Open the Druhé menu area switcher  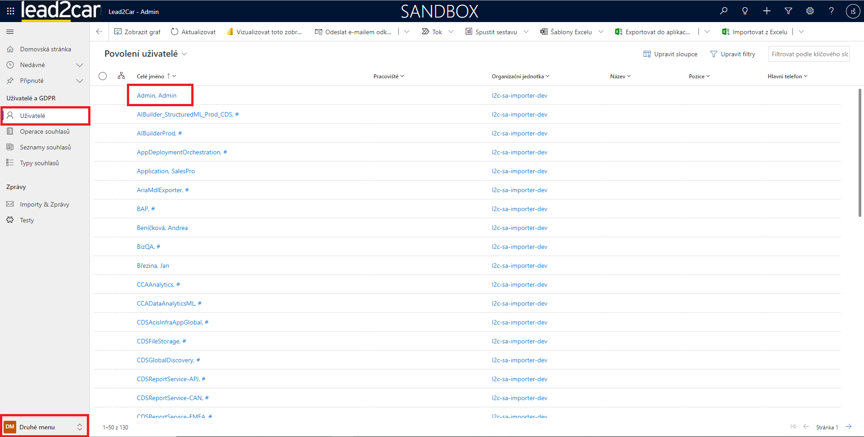[44, 427]
